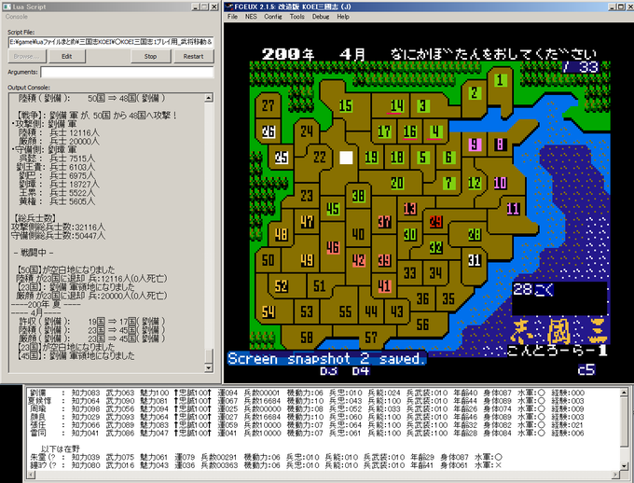Screen dimensions: 634x483
Task: Click the Arguments input field
Action: [127, 72]
